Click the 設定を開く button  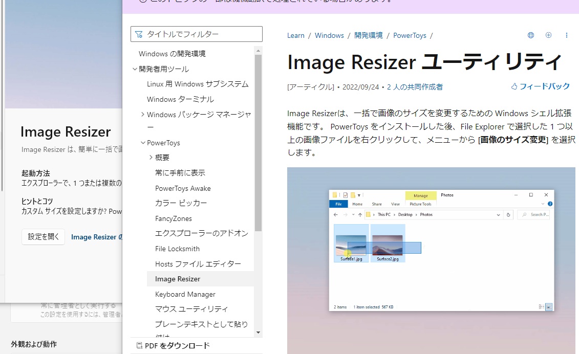tap(43, 236)
